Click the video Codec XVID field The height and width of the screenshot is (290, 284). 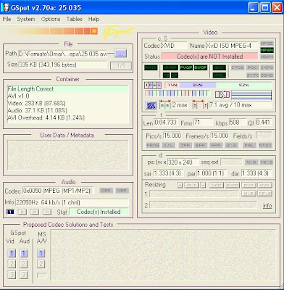[174, 46]
